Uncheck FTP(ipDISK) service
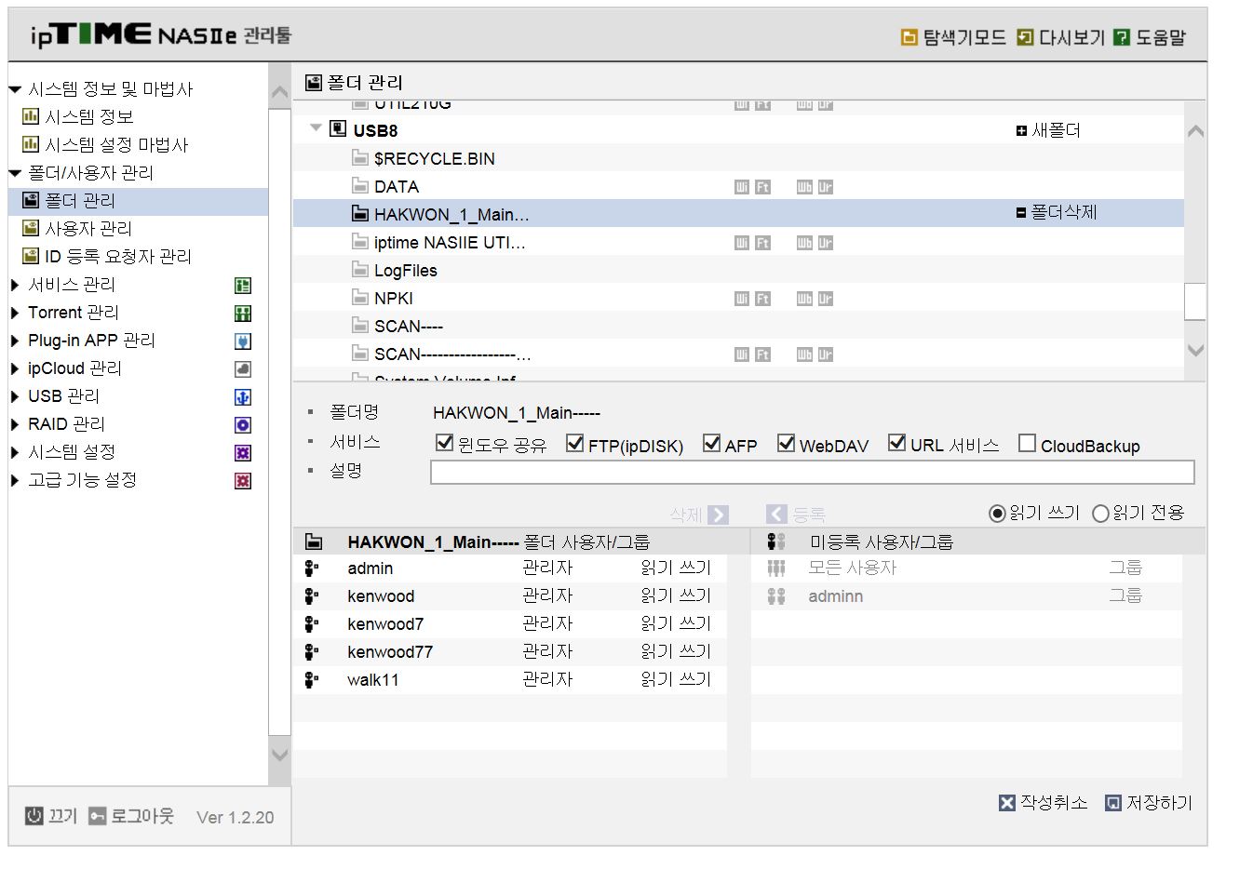The height and width of the screenshot is (869, 1253). coord(575,443)
